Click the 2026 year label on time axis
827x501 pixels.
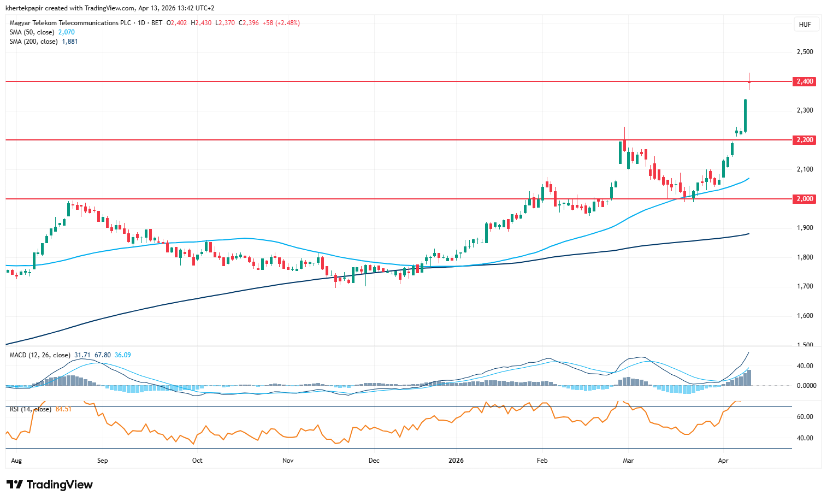click(x=456, y=461)
